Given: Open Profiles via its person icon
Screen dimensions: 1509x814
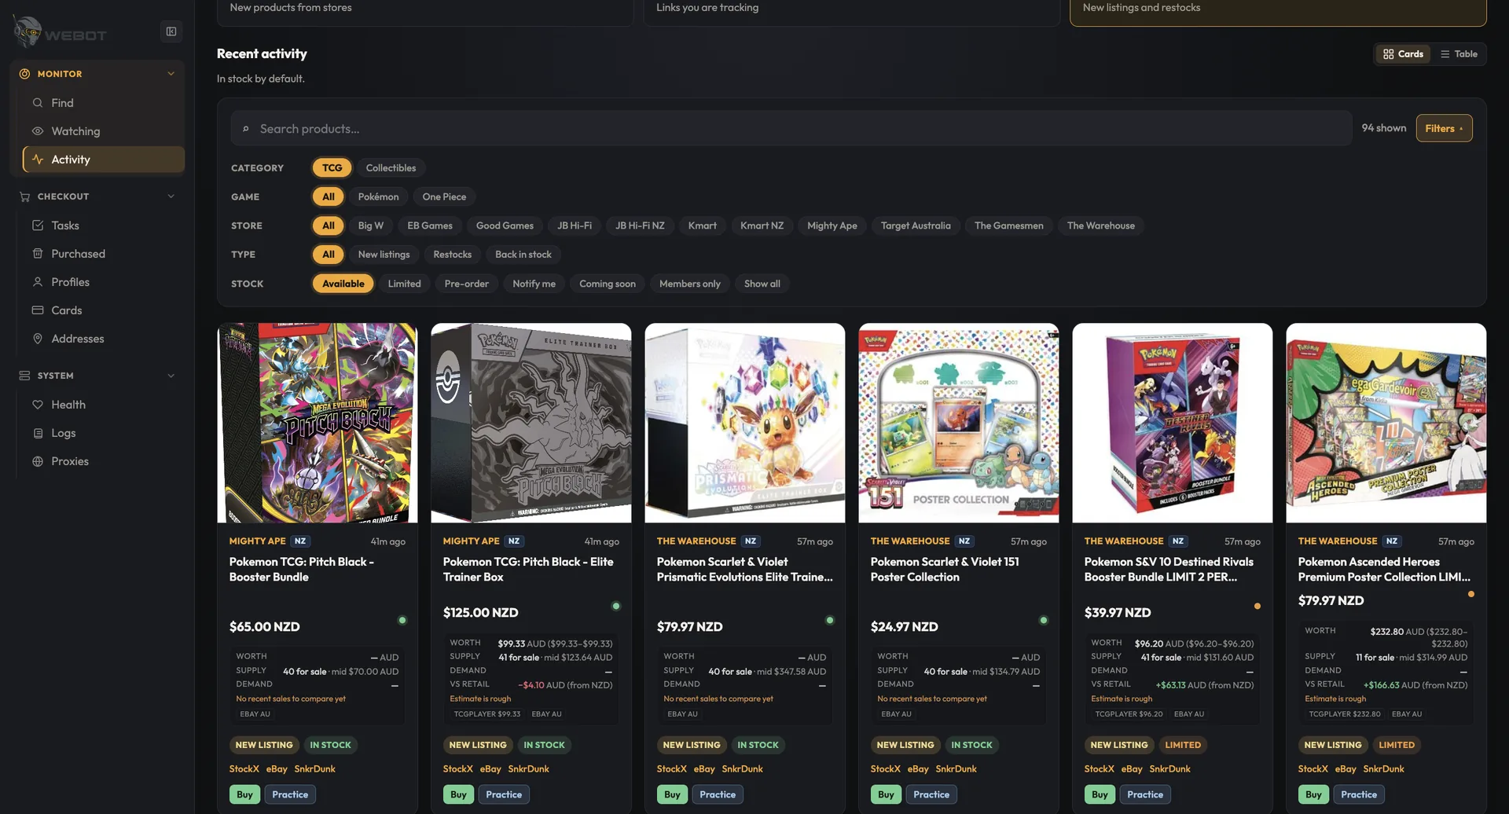Looking at the screenshot, I should pyautogui.click(x=37, y=282).
